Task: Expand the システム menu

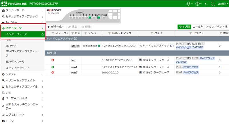Action: point(23,74)
